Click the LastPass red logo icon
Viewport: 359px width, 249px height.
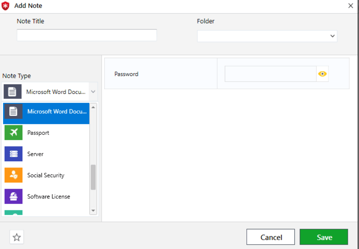point(5,6)
